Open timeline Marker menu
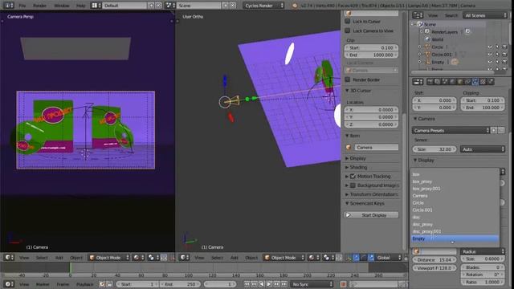The width and height of the screenshot is (514, 289). click(43, 284)
